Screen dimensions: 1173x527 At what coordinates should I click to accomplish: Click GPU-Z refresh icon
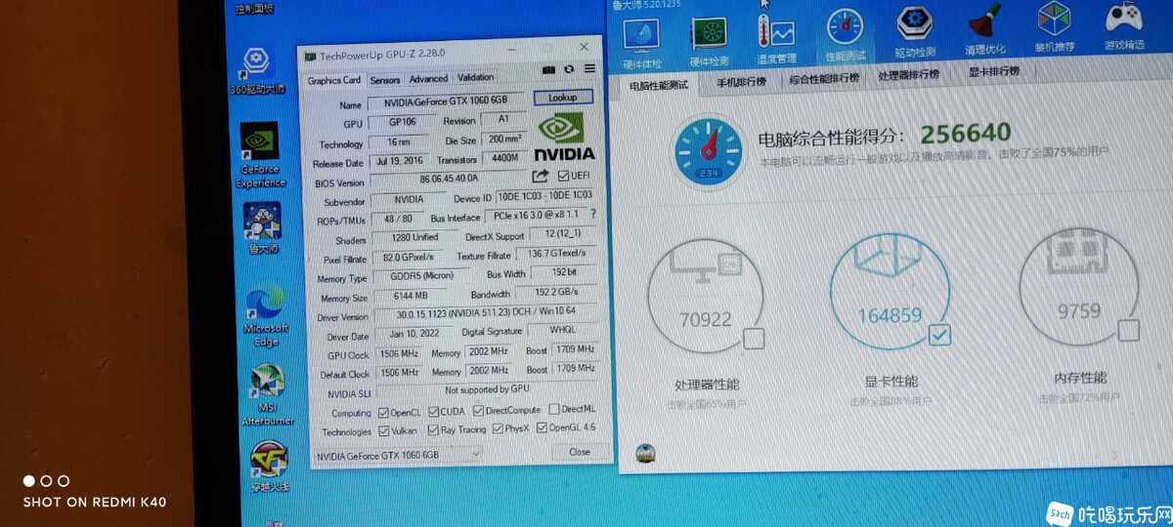coord(569,68)
